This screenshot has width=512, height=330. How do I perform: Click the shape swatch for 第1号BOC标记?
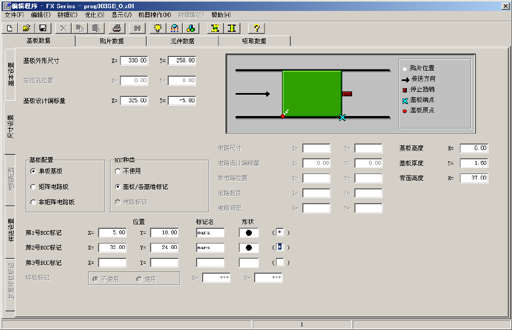click(249, 233)
